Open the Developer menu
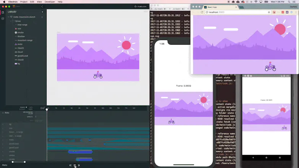 click(x=50, y=2)
